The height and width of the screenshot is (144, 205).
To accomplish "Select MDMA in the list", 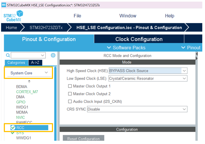I will 22,112.
